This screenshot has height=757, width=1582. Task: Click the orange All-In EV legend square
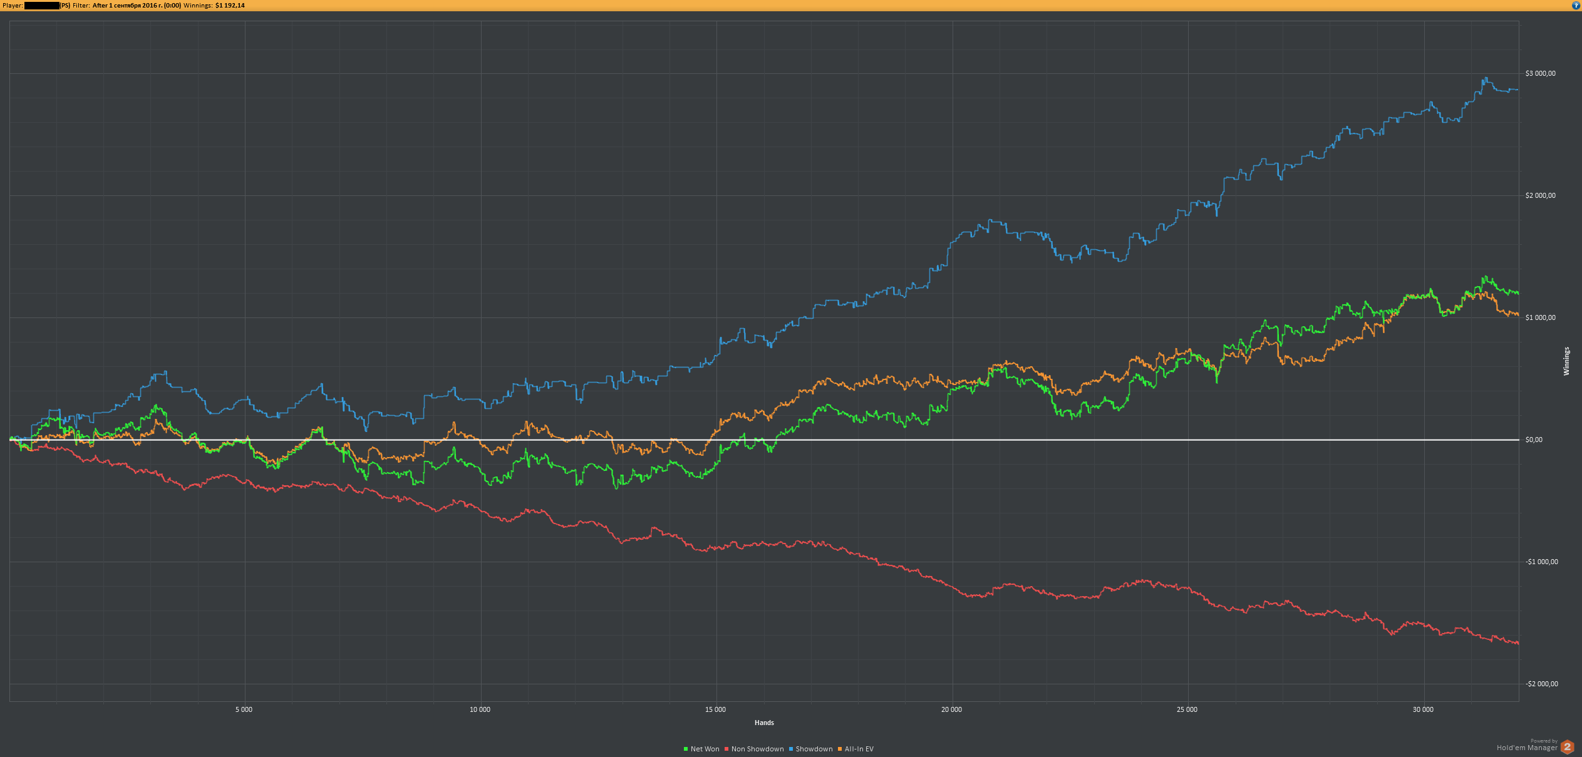(840, 749)
